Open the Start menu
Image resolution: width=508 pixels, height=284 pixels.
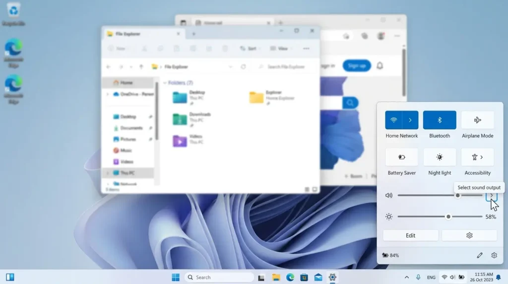[x=176, y=277]
